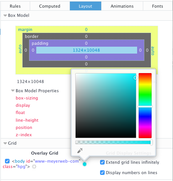Collapse the Box Model section

[5, 16]
